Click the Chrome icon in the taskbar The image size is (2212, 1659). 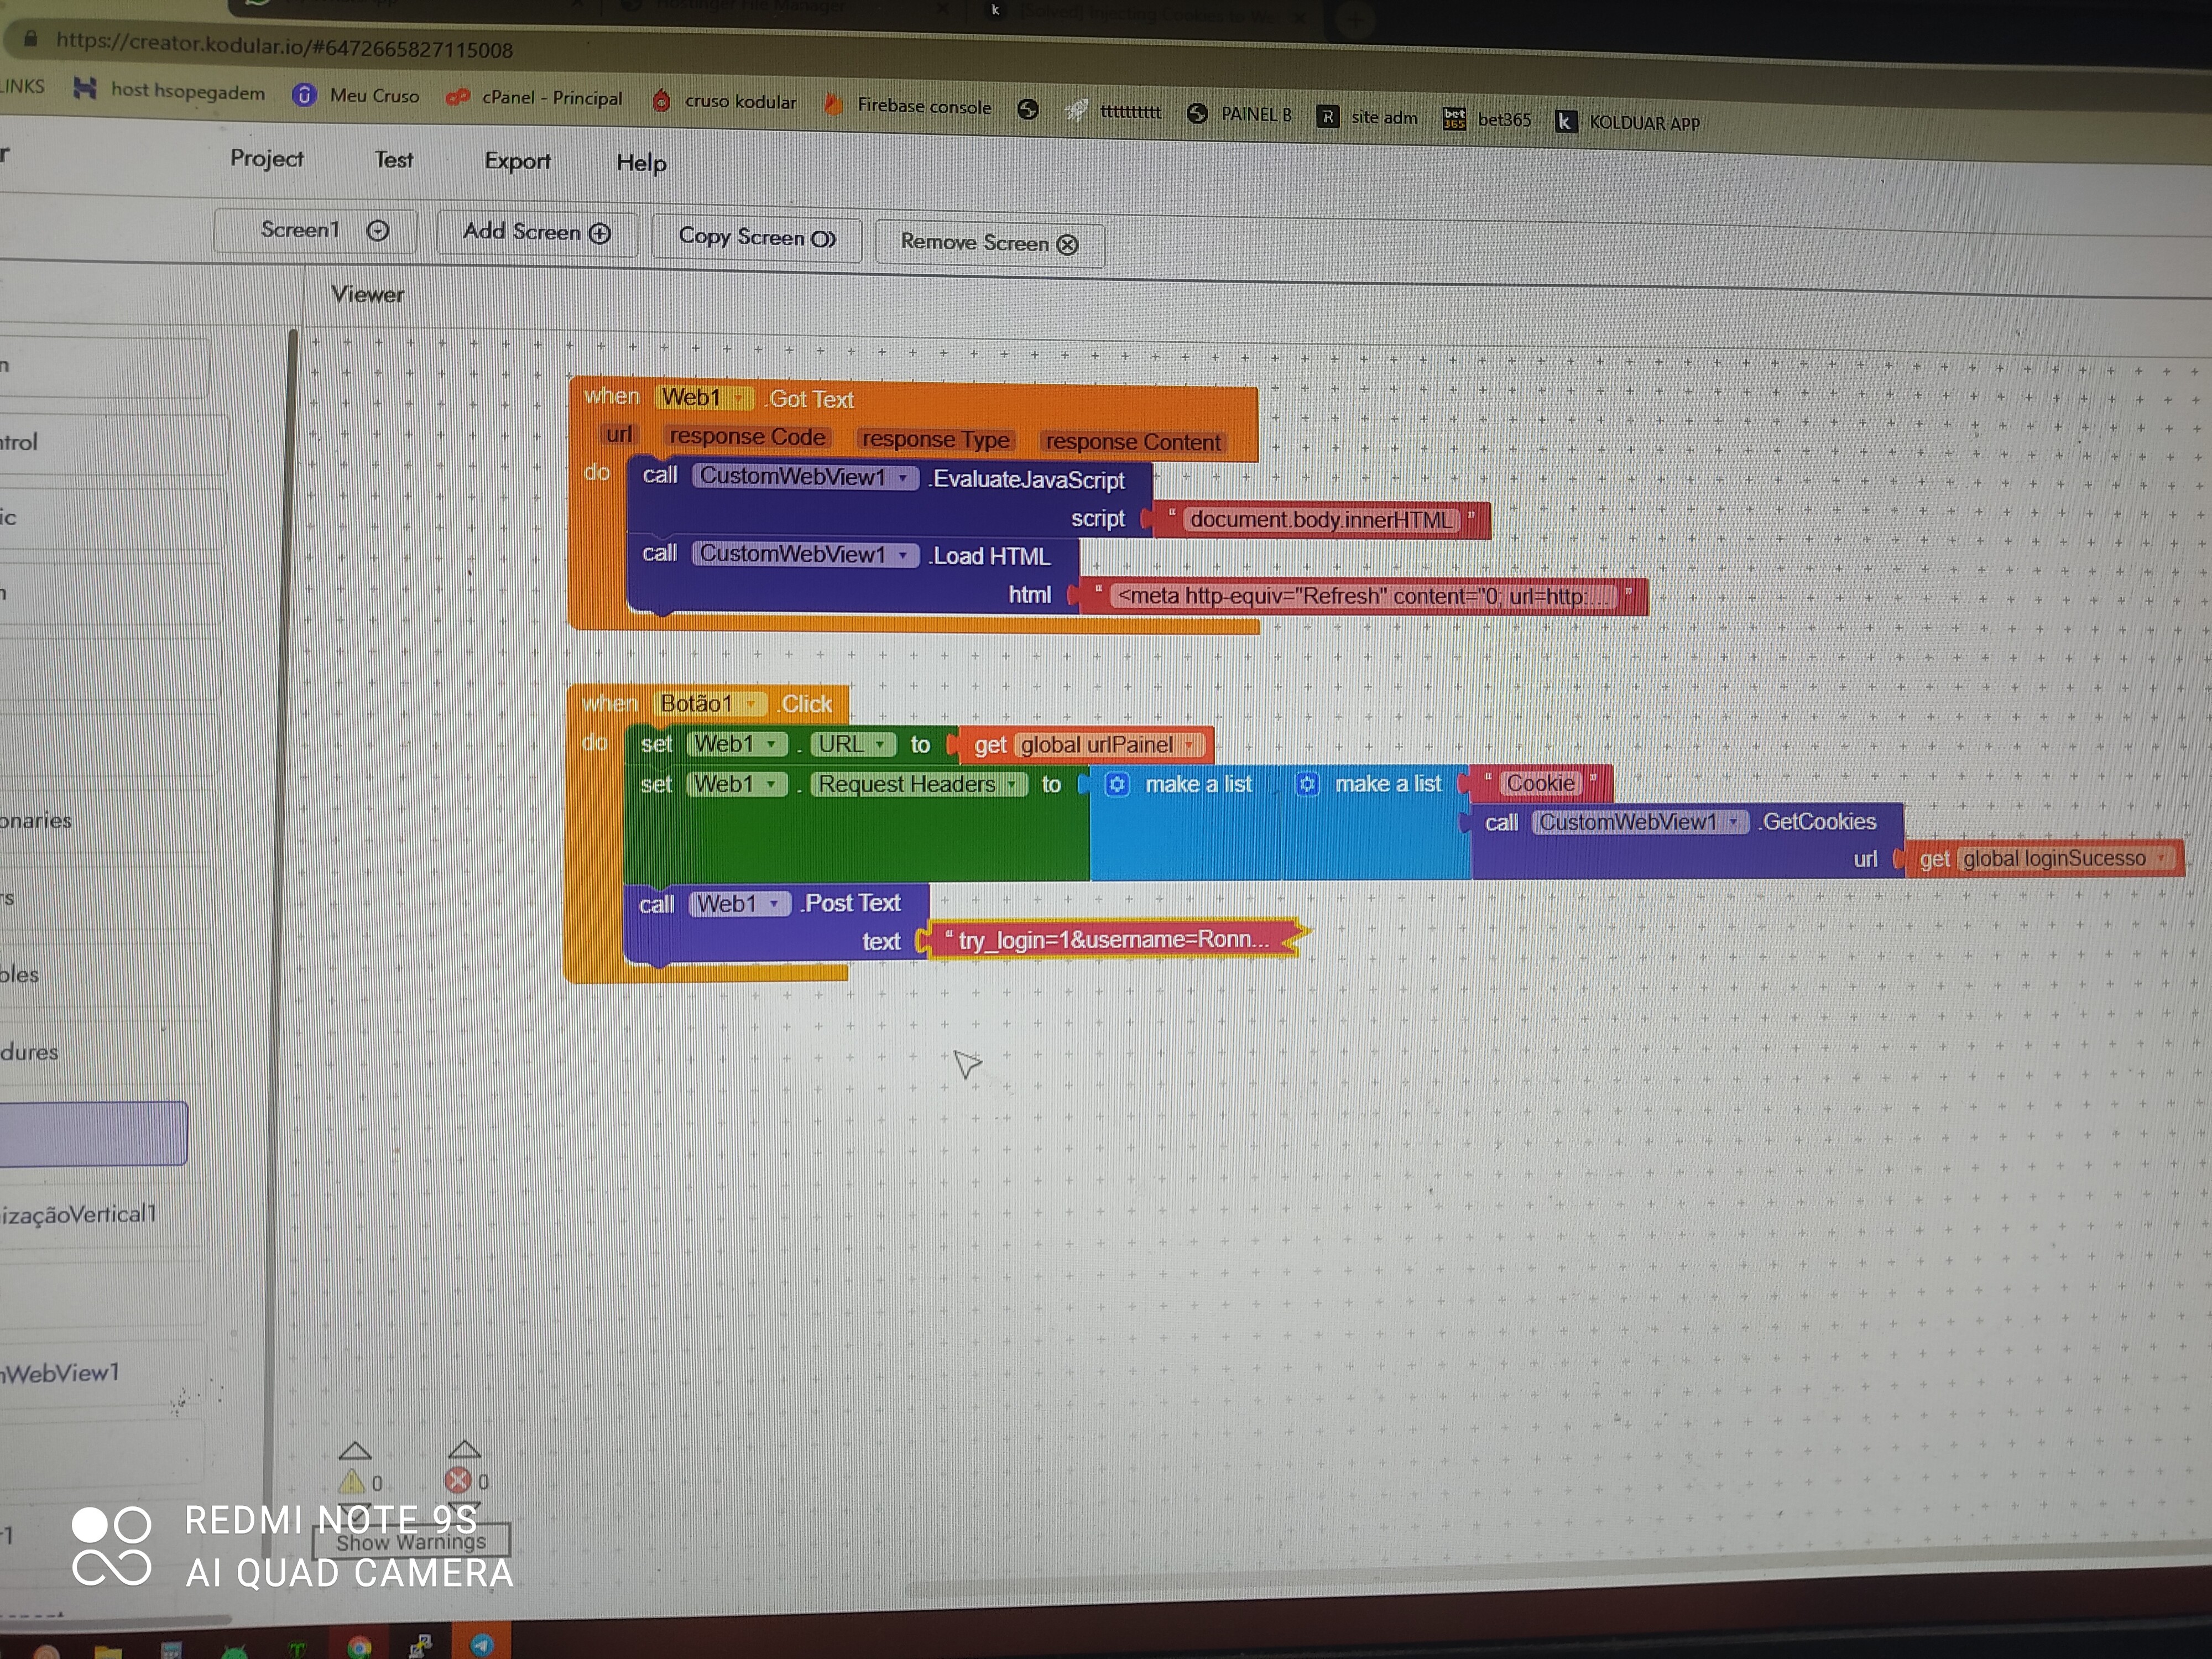click(359, 1646)
